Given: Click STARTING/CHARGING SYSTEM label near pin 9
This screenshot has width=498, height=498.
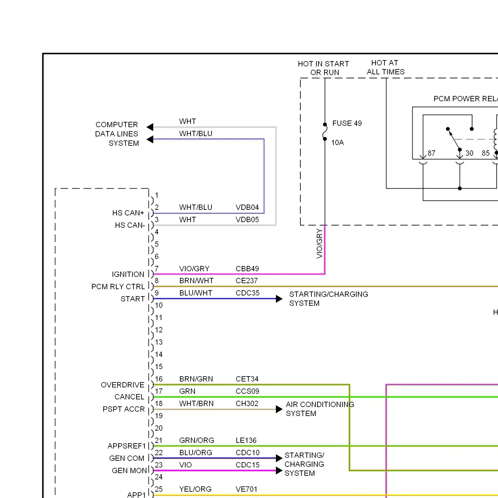Looking at the screenshot, I should (x=328, y=298).
